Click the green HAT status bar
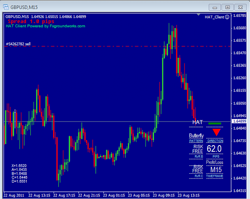 (x=215, y=123)
